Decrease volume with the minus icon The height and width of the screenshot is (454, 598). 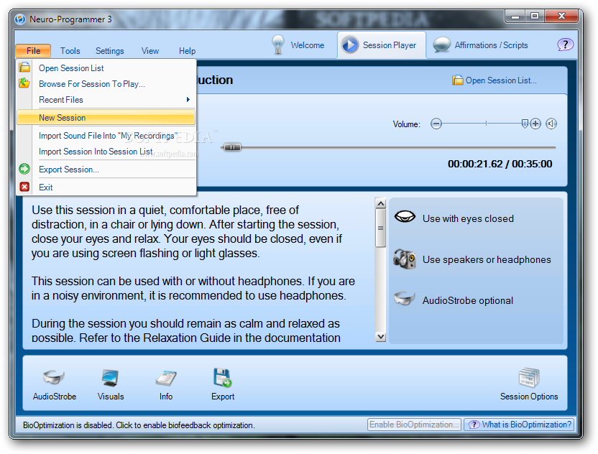click(436, 124)
